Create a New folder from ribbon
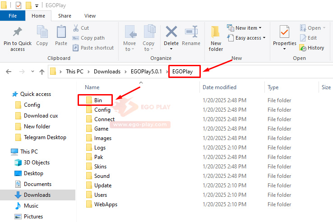Screen dimensions: 333x222 (x=216, y=38)
